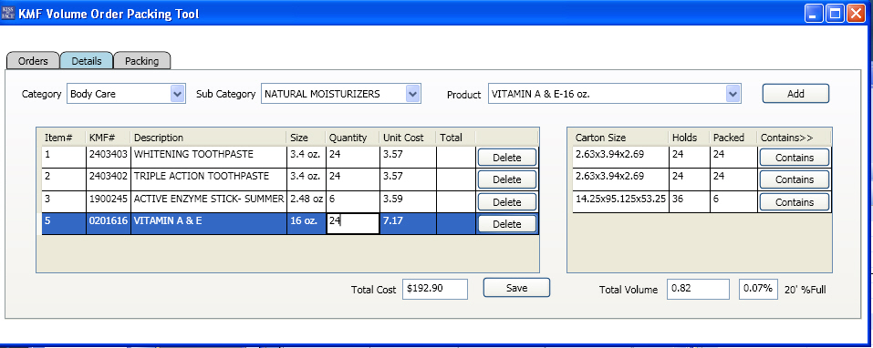Open the Category dropdown showing Body Care
873x348 pixels.
click(126, 94)
